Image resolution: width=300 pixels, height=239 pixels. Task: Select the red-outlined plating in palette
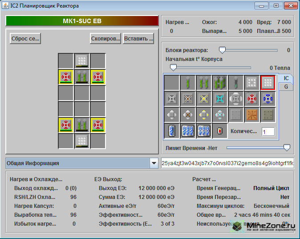(x=268, y=82)
